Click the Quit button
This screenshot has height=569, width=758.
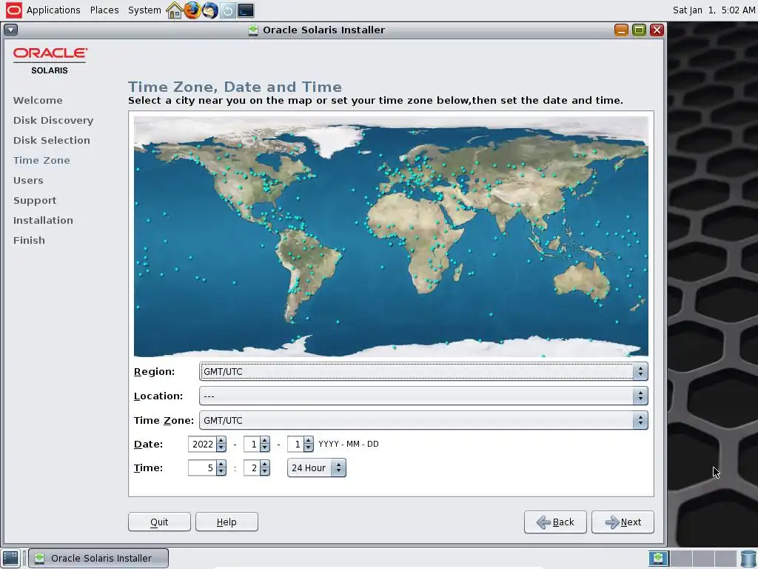(x=159, y=522)
